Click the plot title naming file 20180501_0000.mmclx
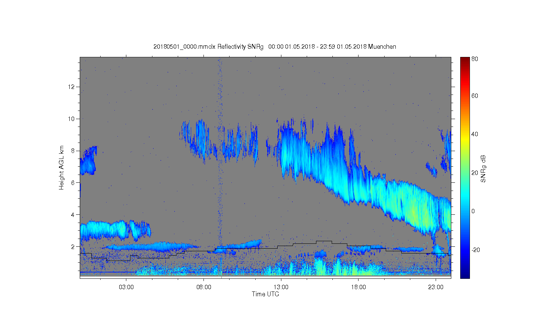Image resolution: width=559 pixels, height=335 pixels. tap(275, 47)
